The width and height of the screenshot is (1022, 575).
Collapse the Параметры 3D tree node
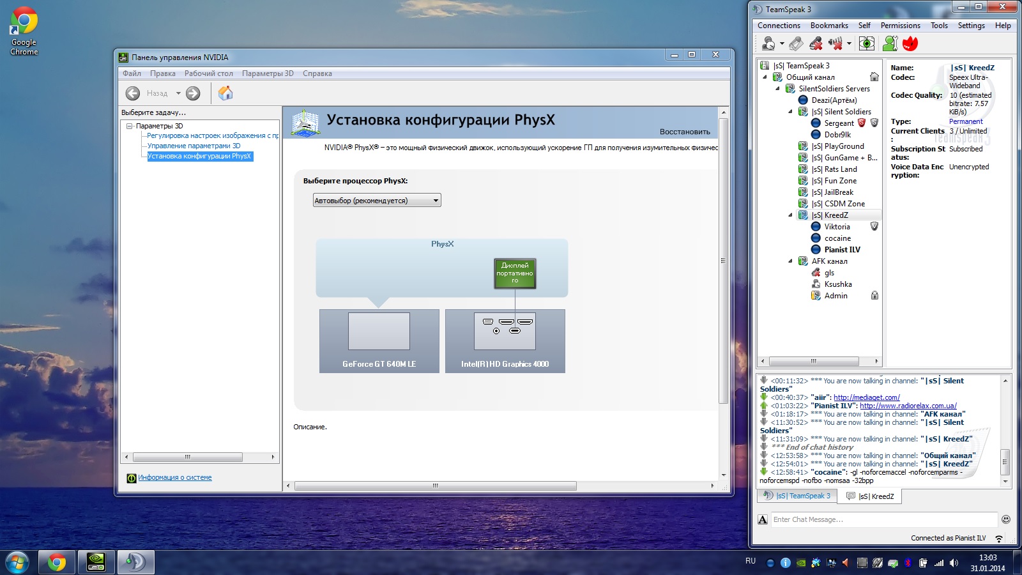coord(129,126)
